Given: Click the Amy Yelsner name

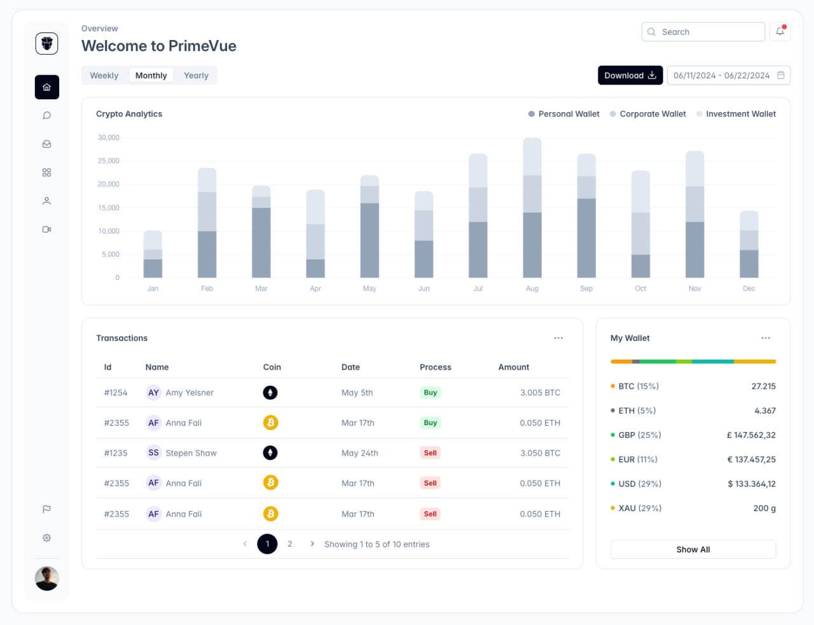Looking at the screenshot, I should (190, 393).
